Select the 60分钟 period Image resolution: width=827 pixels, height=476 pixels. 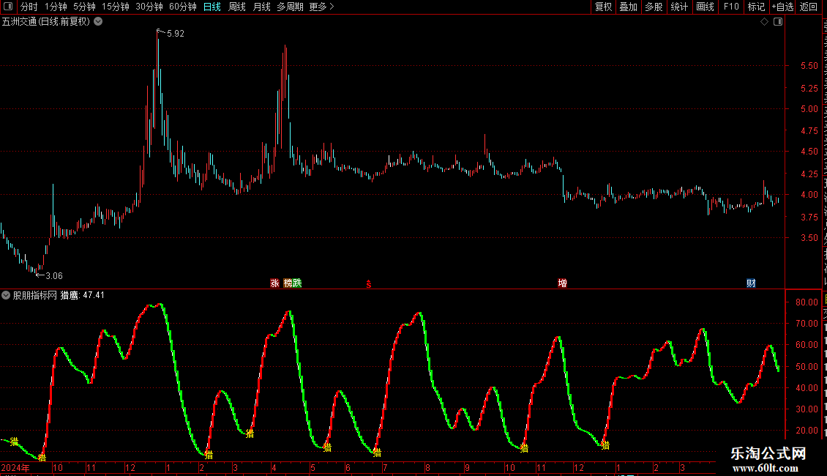[183, 7]
